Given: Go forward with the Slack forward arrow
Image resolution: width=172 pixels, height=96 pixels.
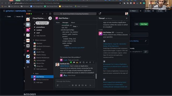Looking at the screenshot, I should click(46, 14).
